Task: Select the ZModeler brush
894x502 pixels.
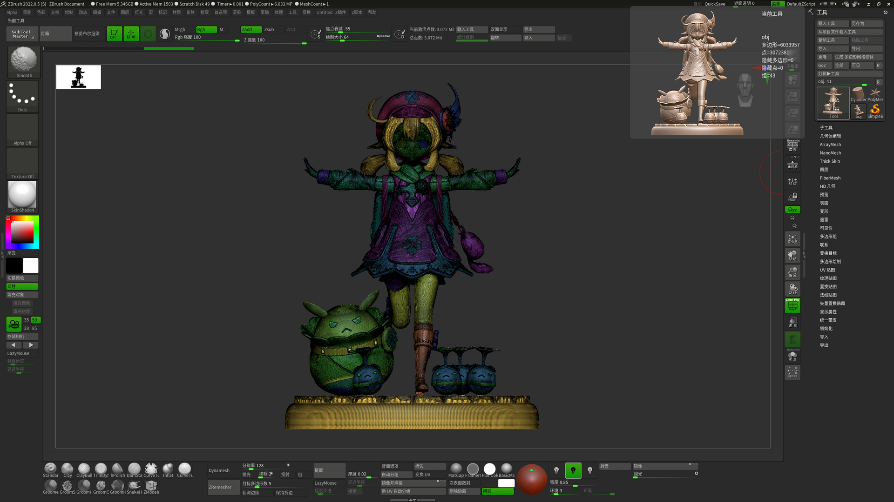Action: point(151,486)
